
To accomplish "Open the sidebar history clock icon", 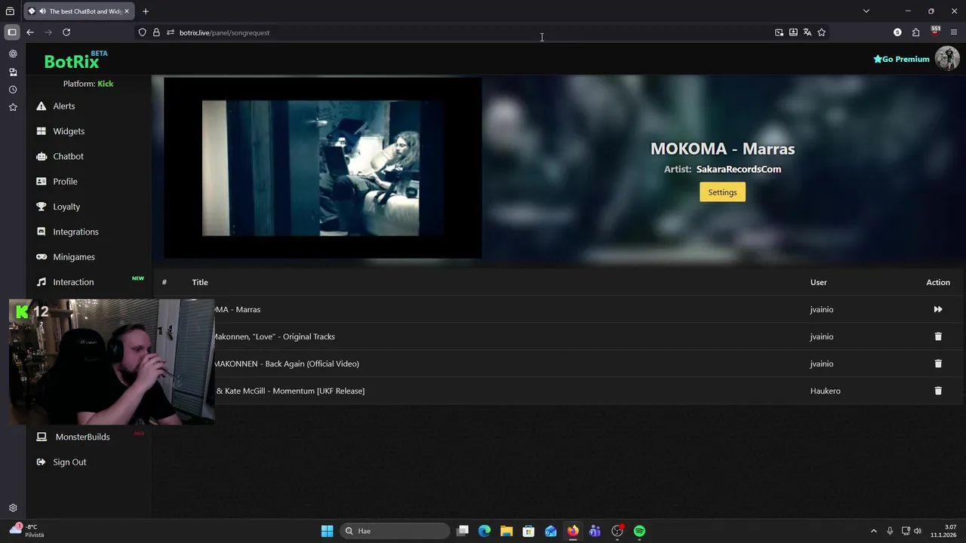I will click(x=13, y=90).
